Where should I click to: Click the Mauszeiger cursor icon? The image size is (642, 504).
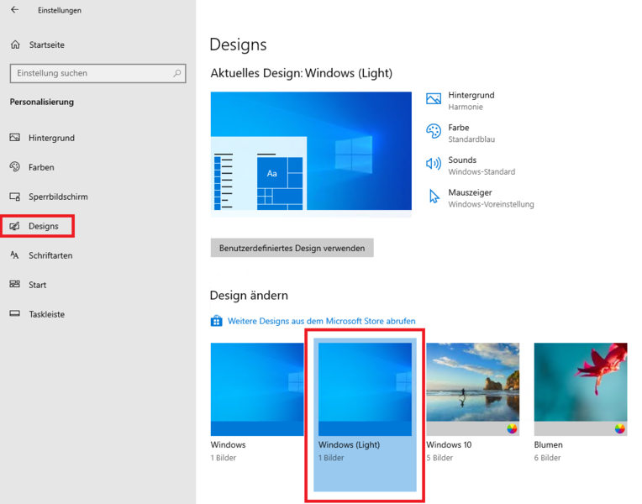434,197
